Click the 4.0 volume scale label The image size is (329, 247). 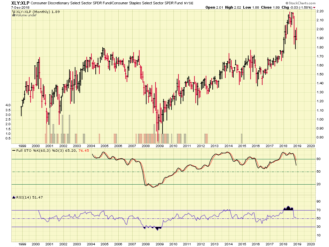pyautogui.click(x=8, y=105)
